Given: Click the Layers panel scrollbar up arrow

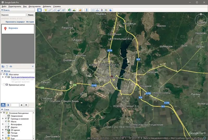Looking at the screenshot, I should point(34,113).
